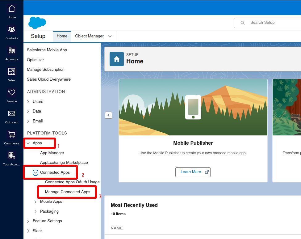Open App Manager
The image size is (301, 239).
coord(52,153)
